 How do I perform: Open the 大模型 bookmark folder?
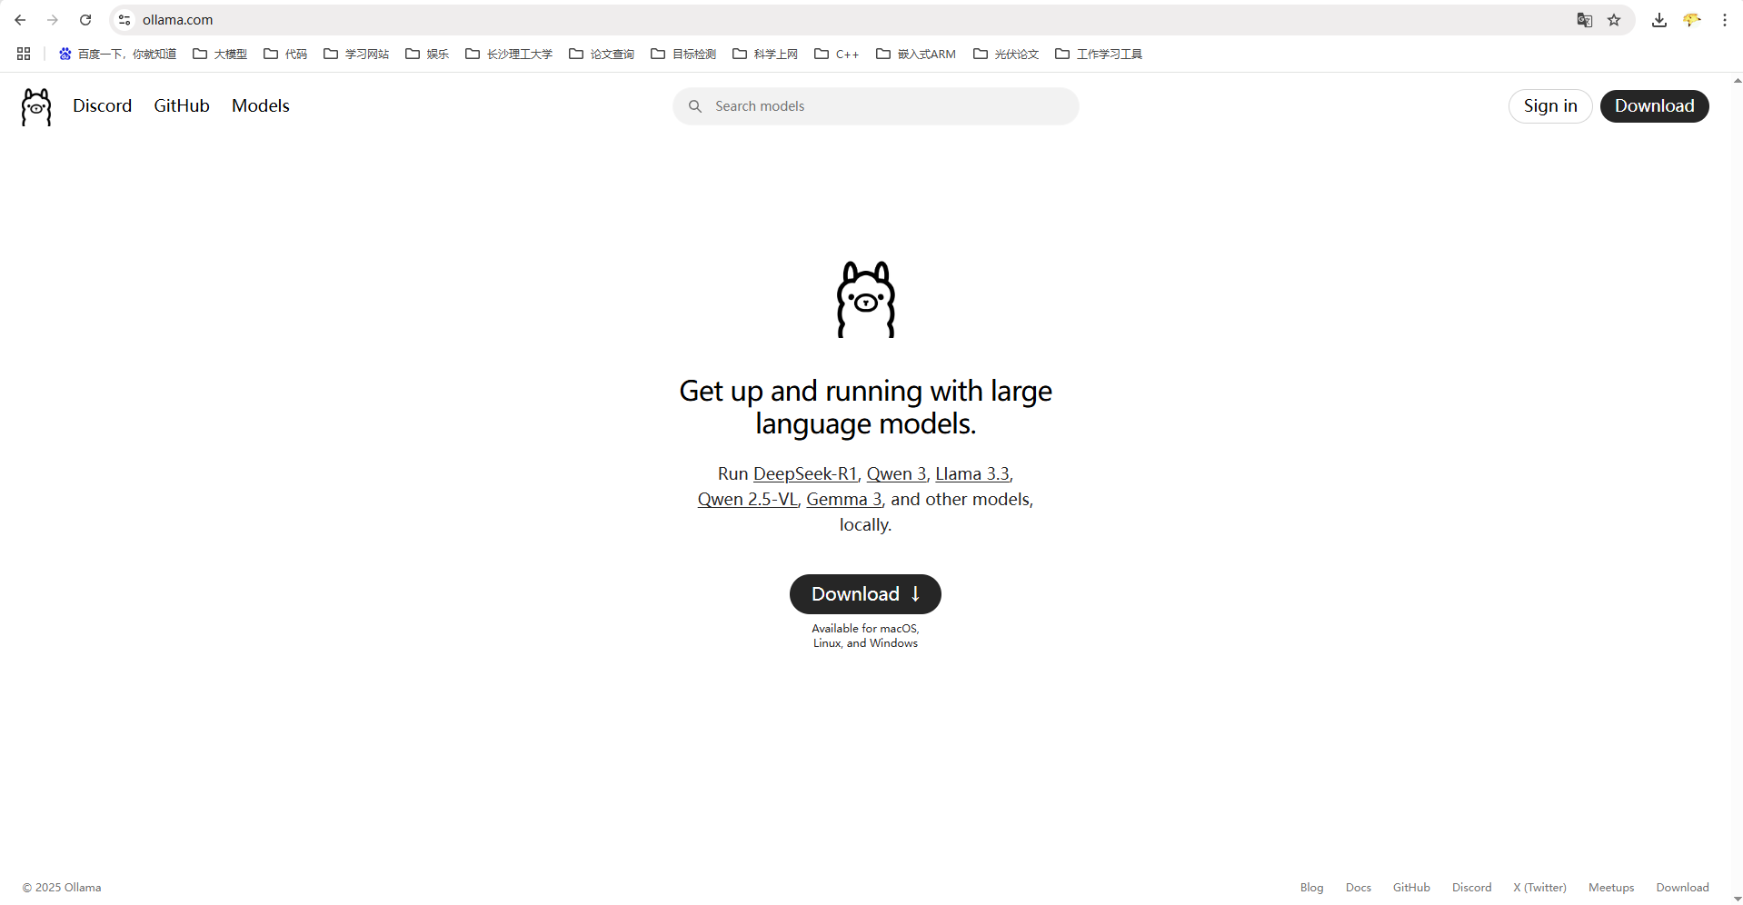tap(220, 54)
